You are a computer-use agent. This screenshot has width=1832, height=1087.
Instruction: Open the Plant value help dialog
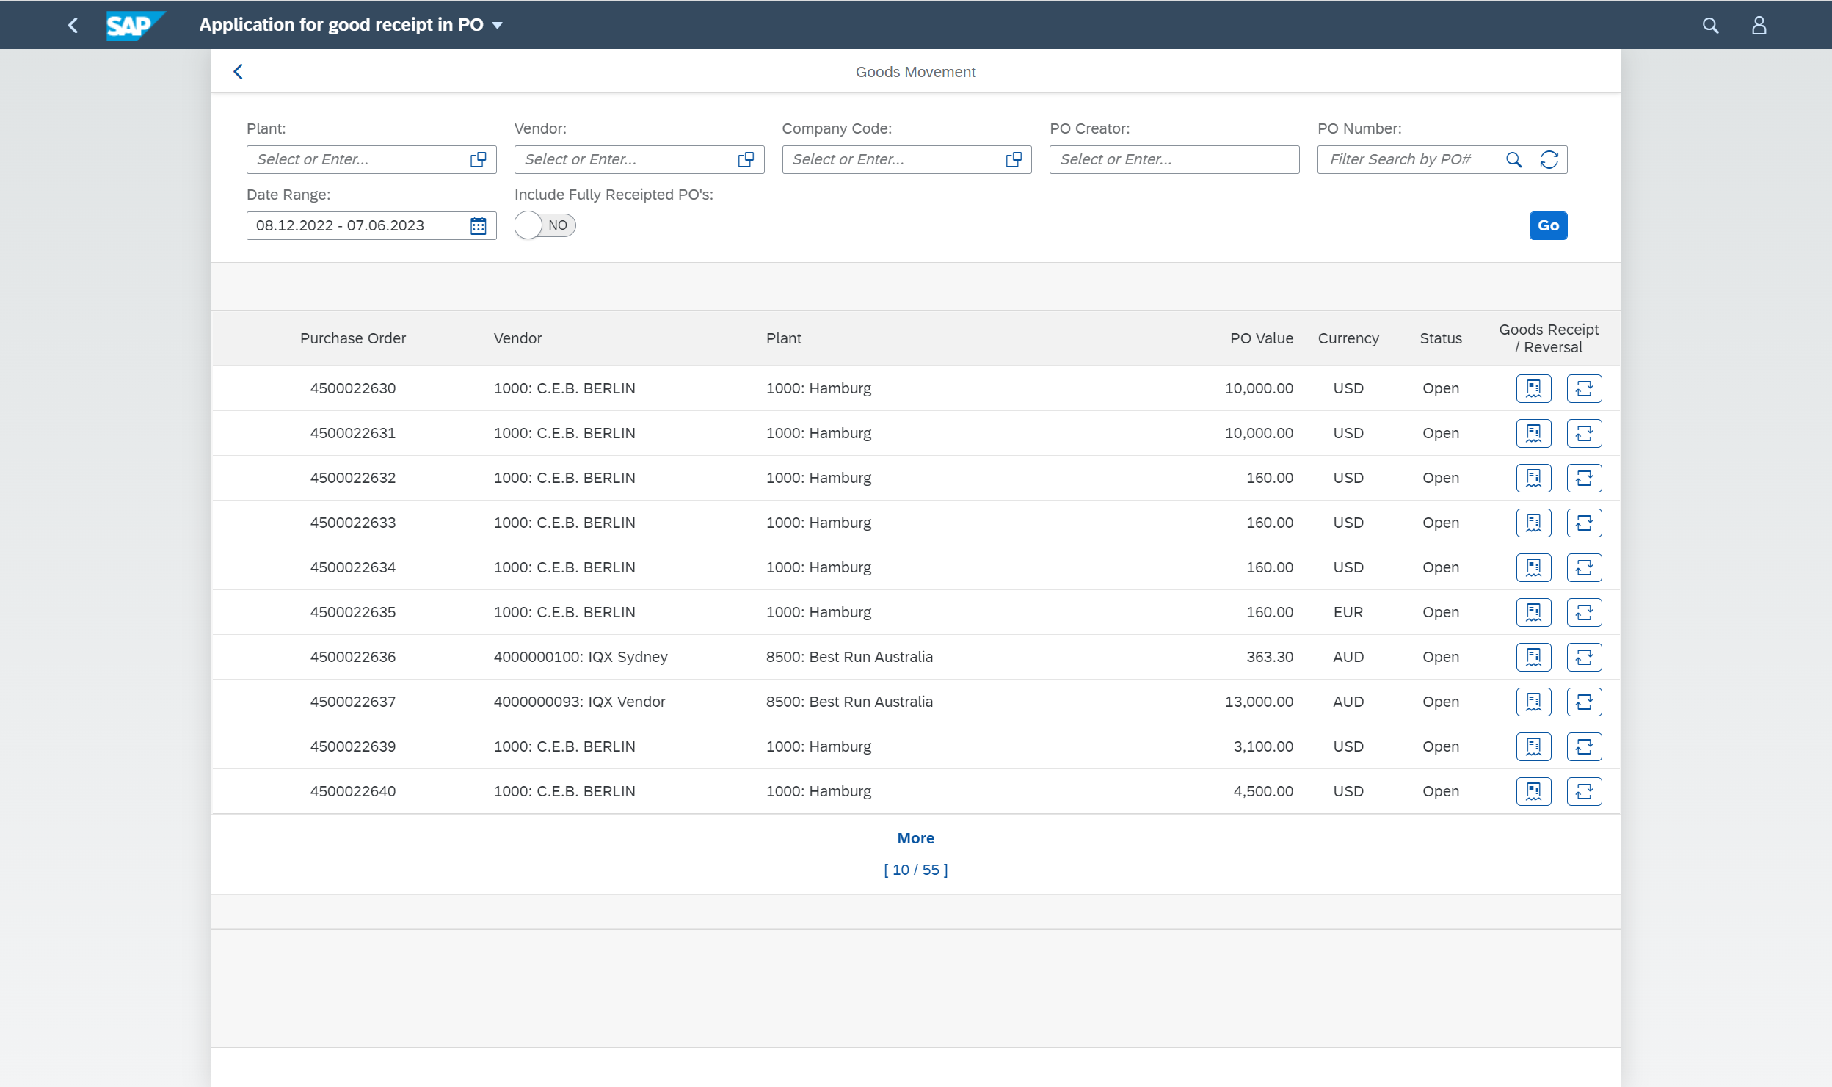tap(478, 159)
